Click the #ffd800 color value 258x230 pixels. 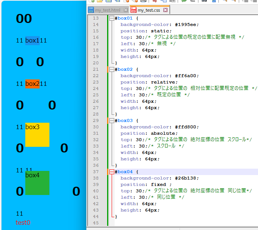tap(186, 127)
